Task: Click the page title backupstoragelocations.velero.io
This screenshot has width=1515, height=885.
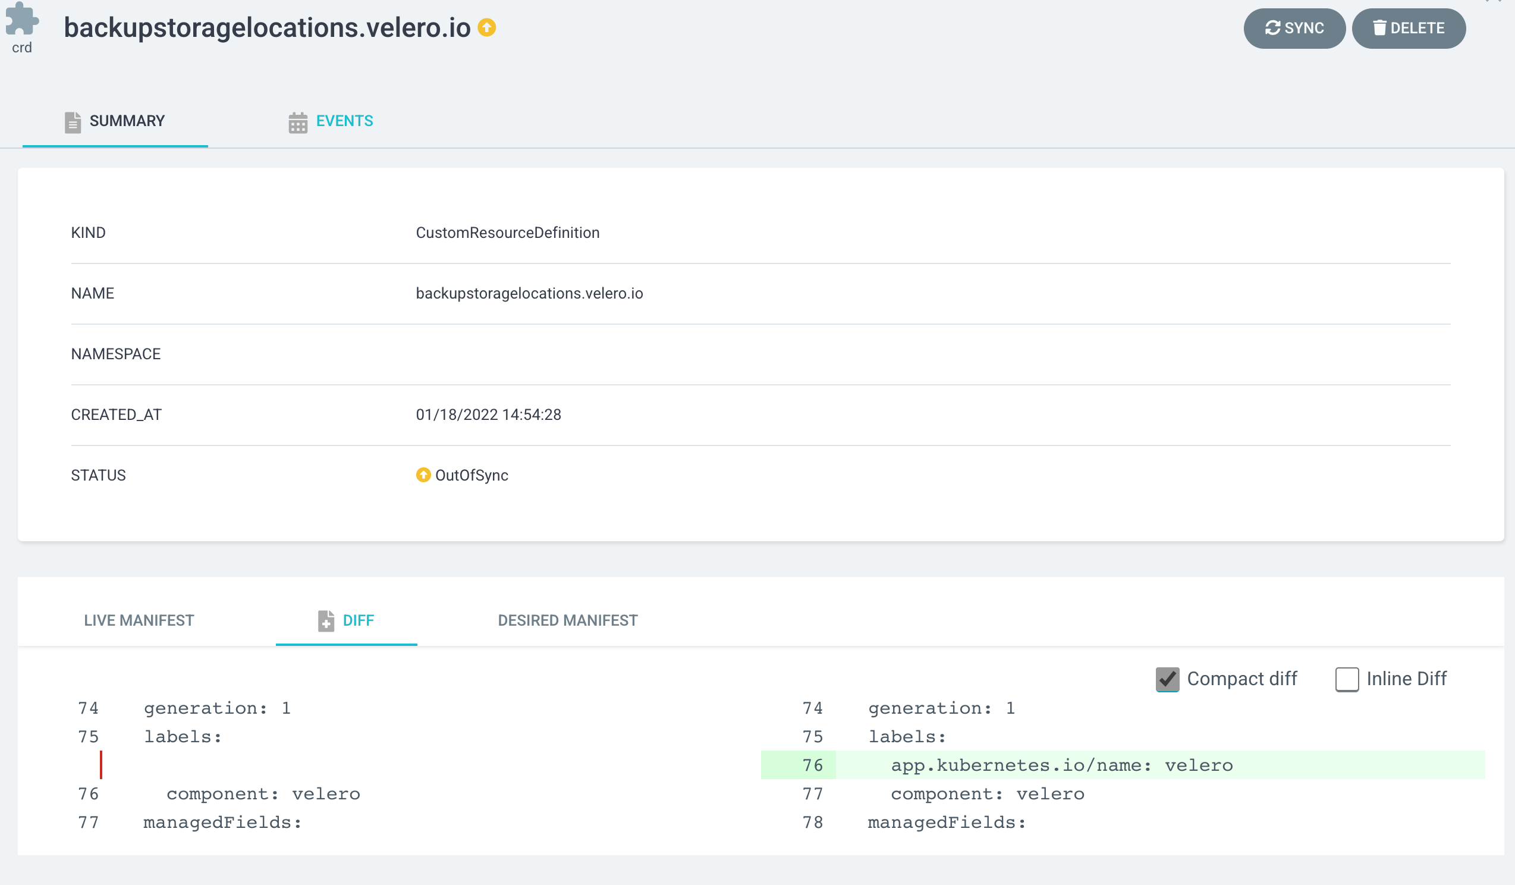Action: 267,27
